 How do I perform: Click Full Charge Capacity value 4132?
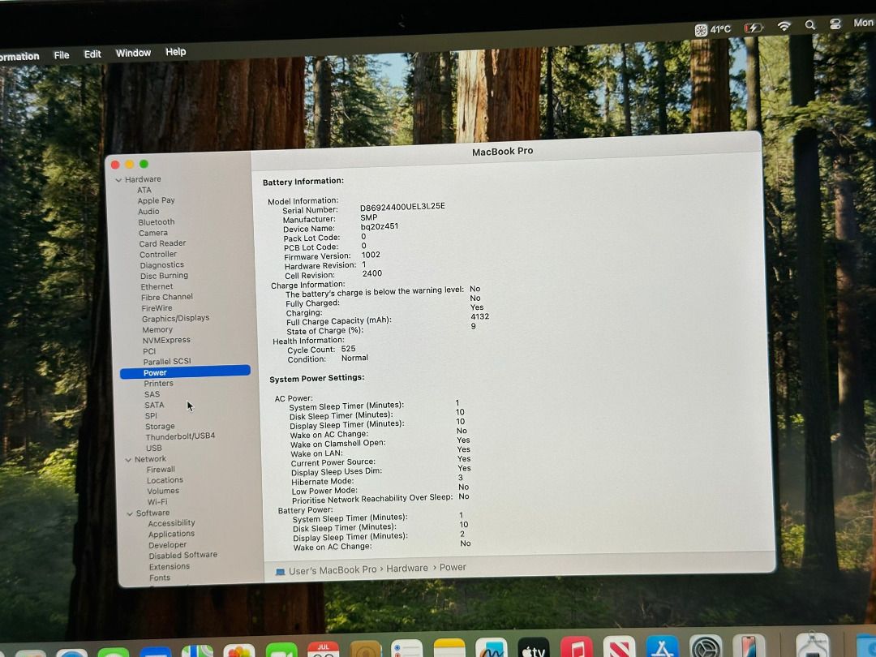tap(480, 316)
